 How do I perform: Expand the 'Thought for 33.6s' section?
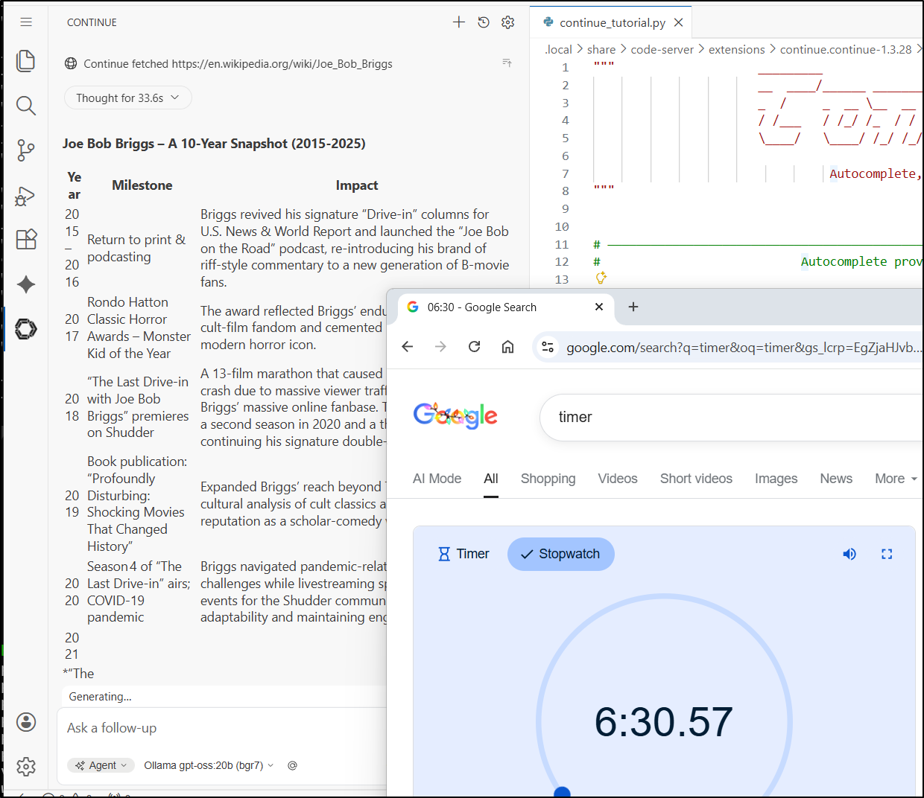[x=127, y=98]
